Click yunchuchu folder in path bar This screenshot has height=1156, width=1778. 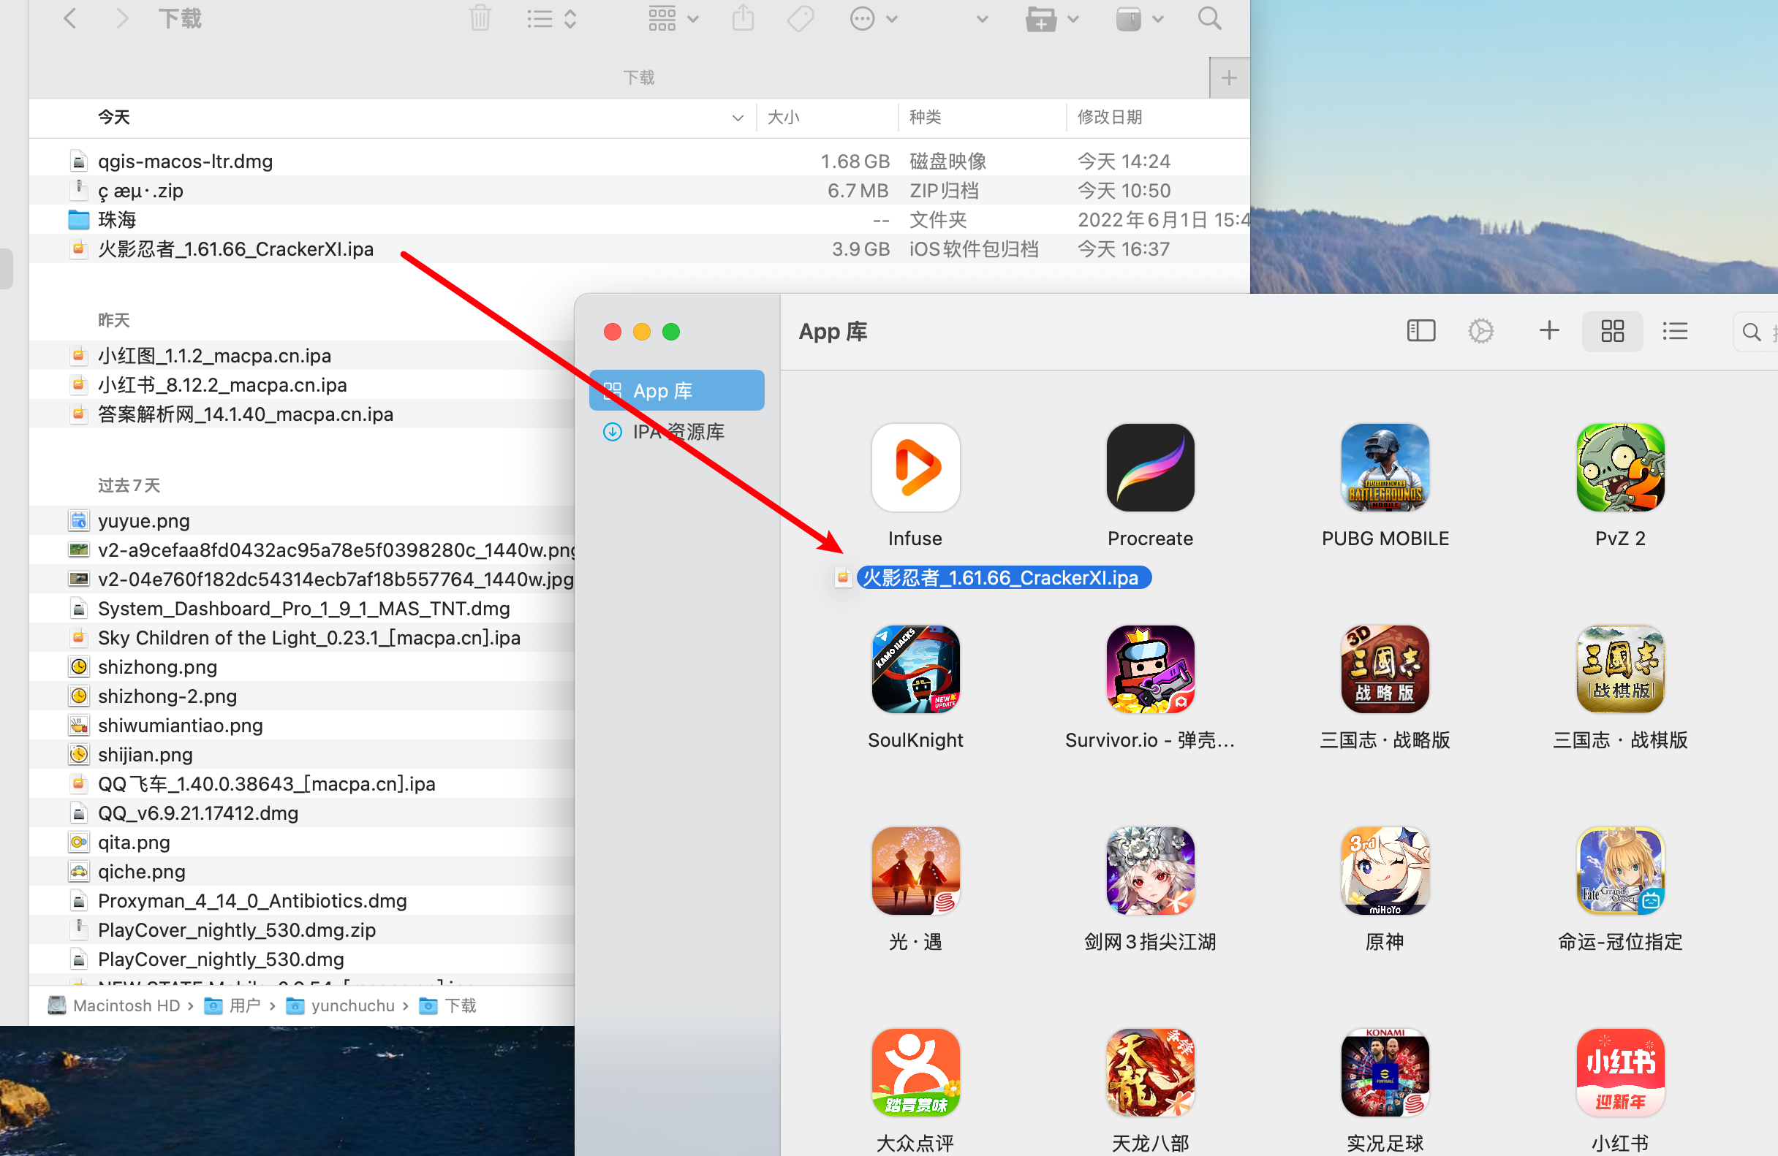click(352, 1005)
